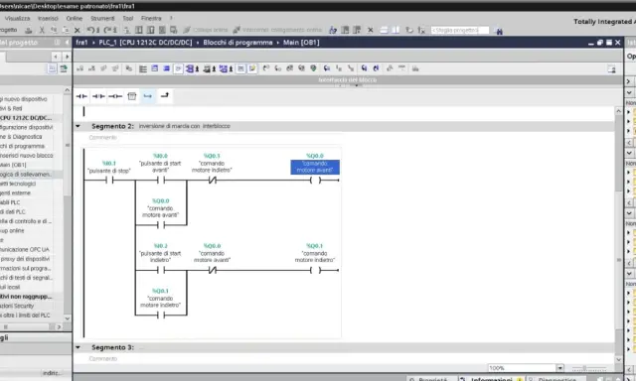Click the search project input field

coord(459,31)
